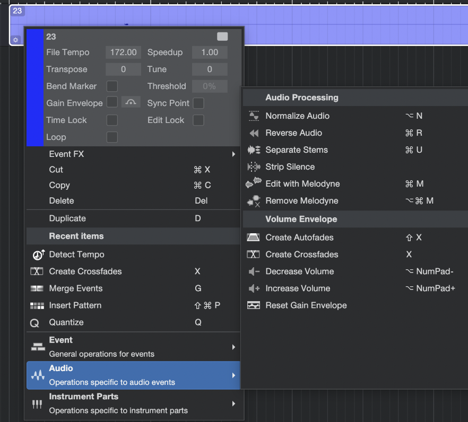Choose Increase Volume

298,288
